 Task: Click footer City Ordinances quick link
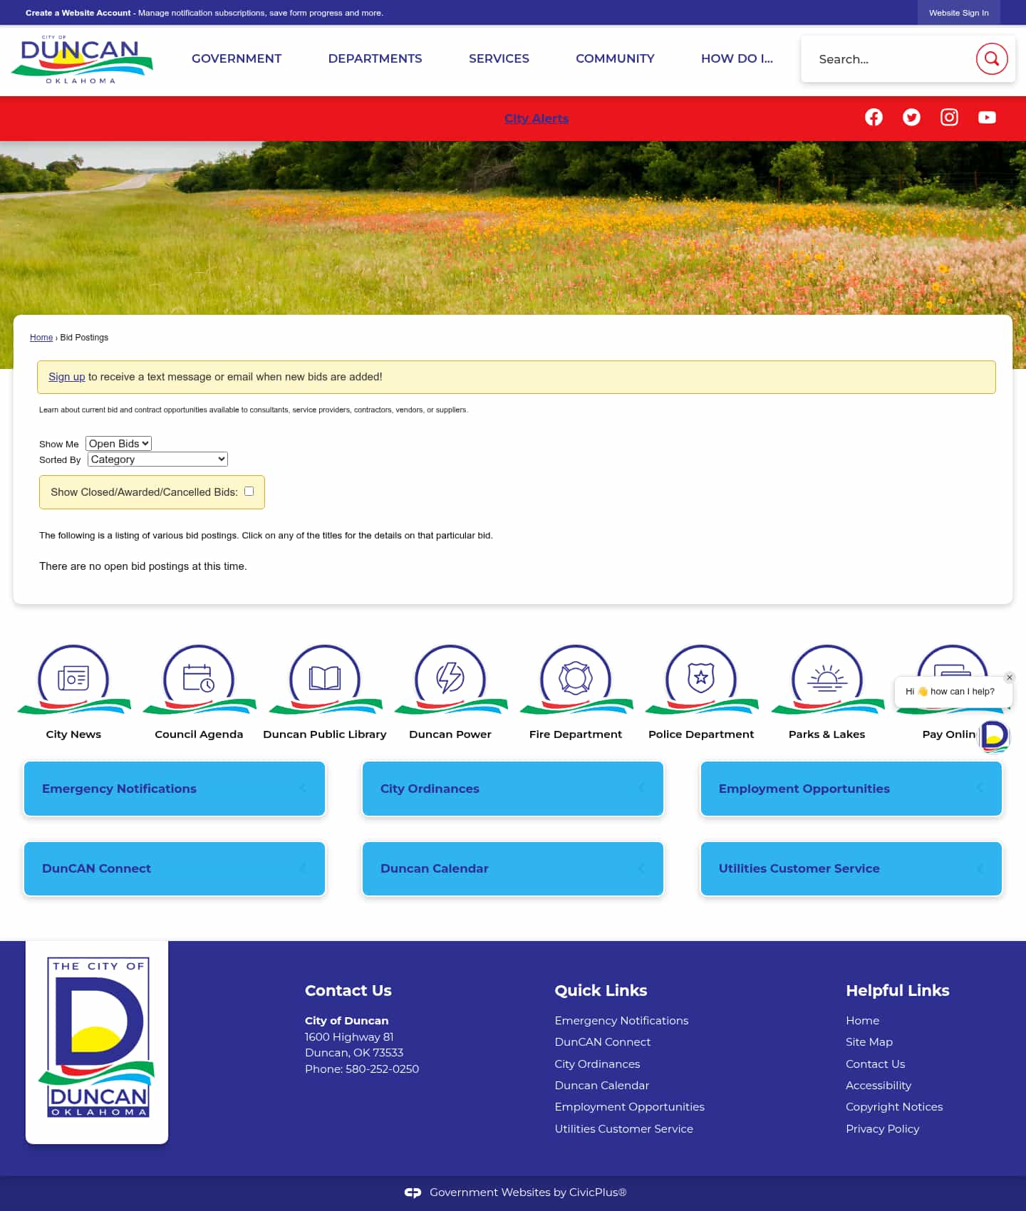(597, 1064)
